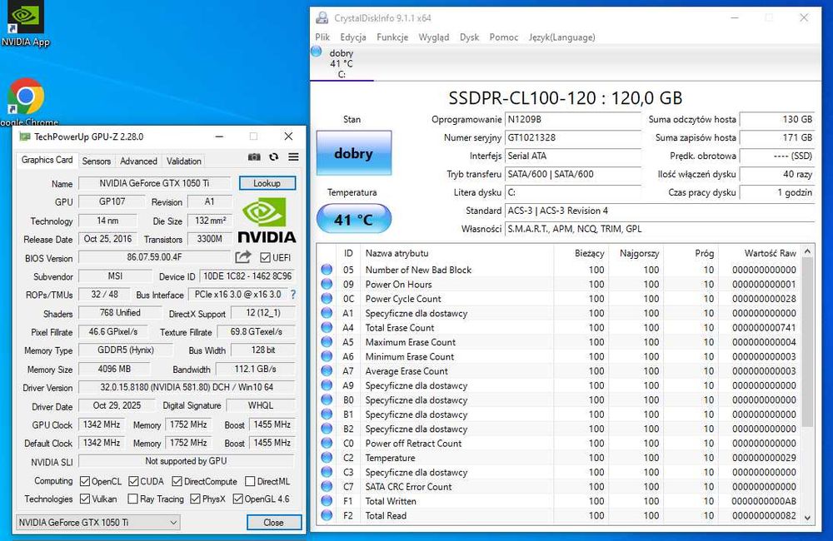Toggle the DirectML checkbox

250,482
